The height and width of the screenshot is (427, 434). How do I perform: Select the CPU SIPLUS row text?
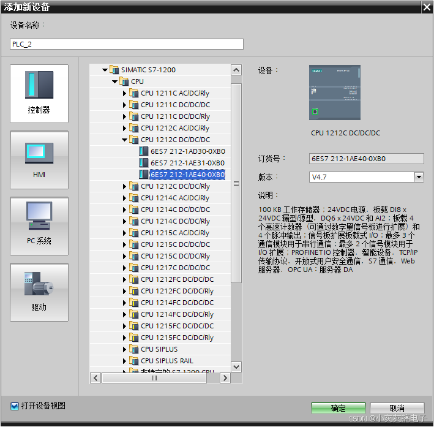[159, 349]
